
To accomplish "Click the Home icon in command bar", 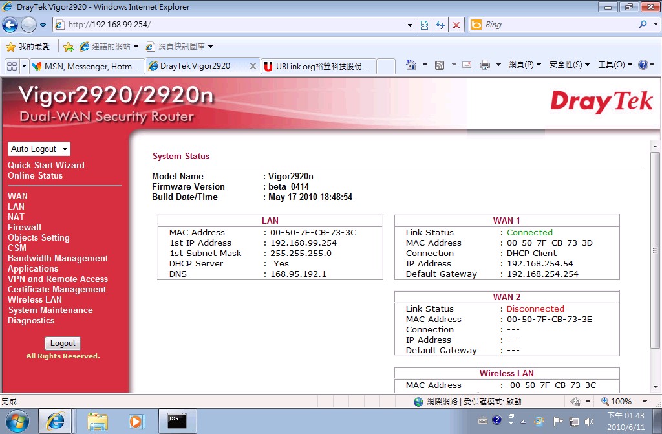I will (411, 65).
